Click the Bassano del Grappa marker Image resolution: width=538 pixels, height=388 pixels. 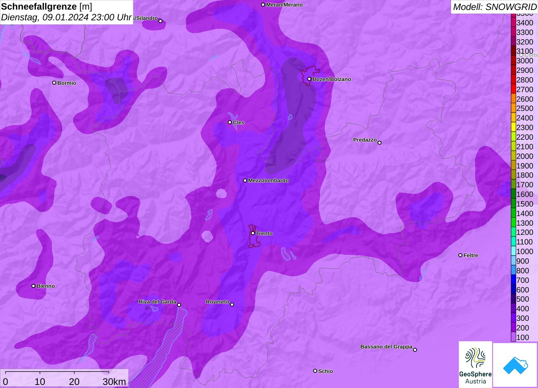coord(415,350)
